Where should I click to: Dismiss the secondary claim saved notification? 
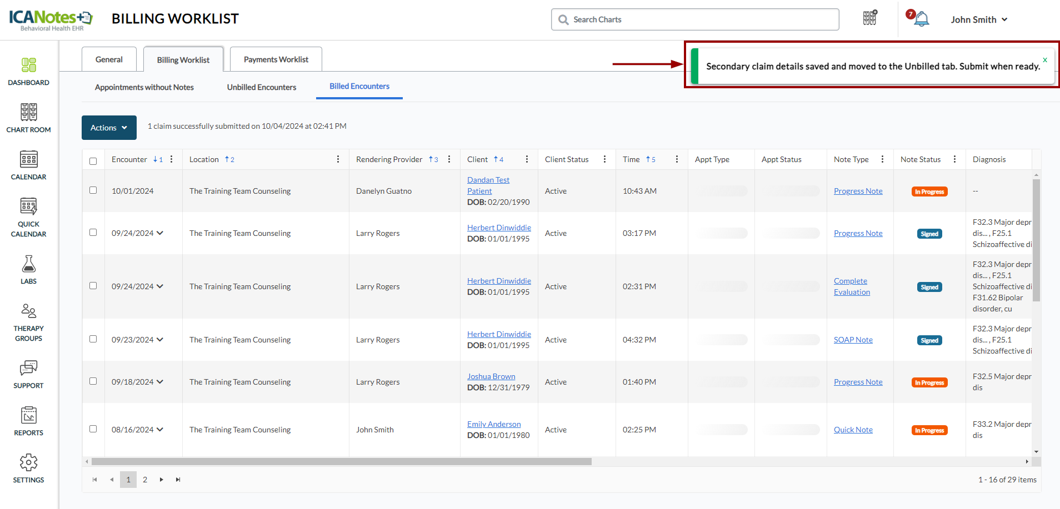click(x=1044, y=60)
